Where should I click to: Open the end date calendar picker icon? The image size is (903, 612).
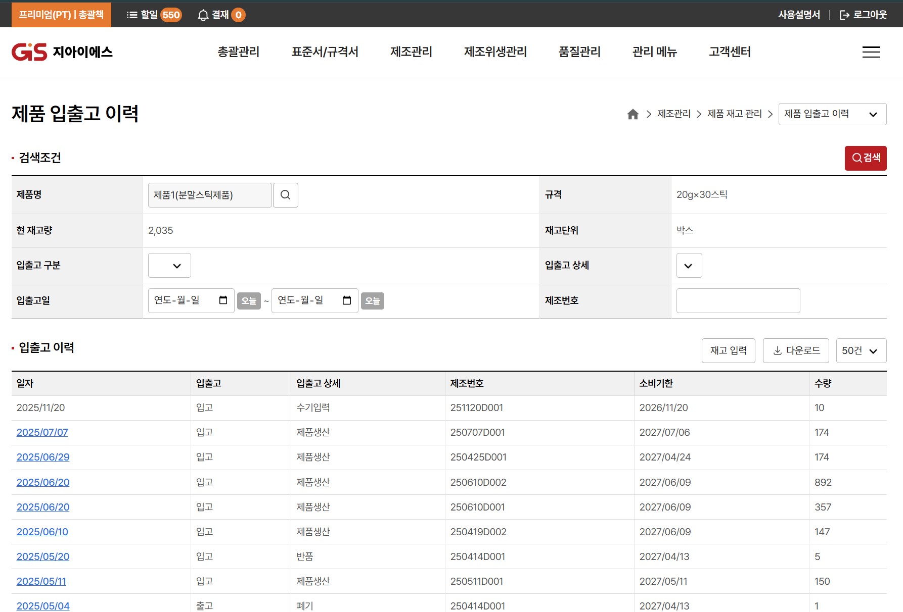(x=347, y=300)
